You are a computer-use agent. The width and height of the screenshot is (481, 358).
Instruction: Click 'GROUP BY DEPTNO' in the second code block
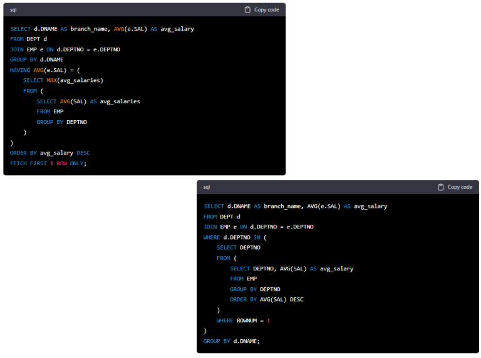tap(255, 289)
